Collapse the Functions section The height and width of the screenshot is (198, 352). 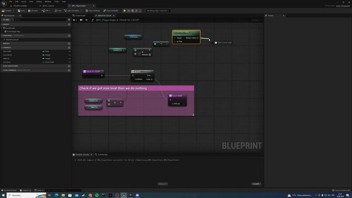tap(2, 36)
